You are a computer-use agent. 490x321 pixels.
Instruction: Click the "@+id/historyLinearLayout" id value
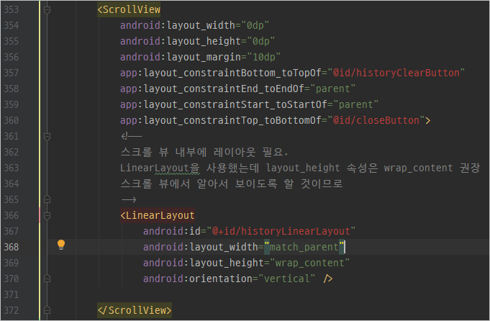[281, 231]
